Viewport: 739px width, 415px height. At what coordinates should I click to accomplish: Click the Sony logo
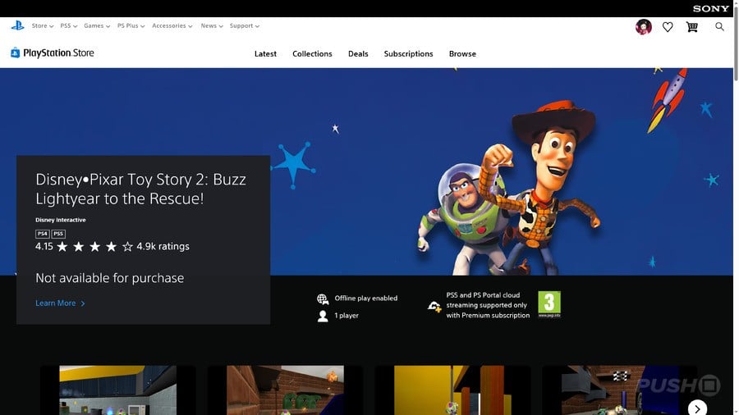tap(711, 8)
